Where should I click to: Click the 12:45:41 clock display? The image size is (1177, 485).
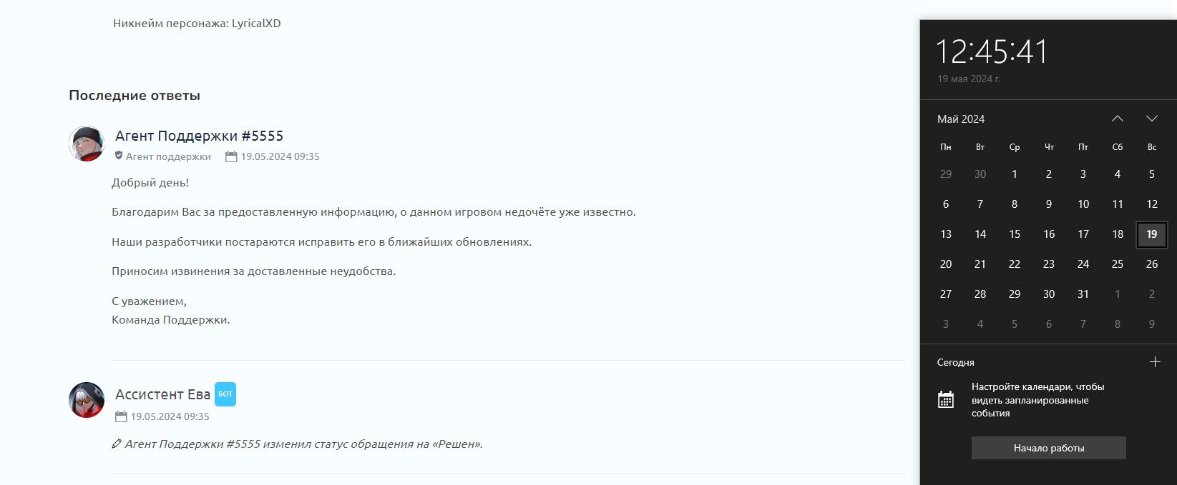point(992,51)
